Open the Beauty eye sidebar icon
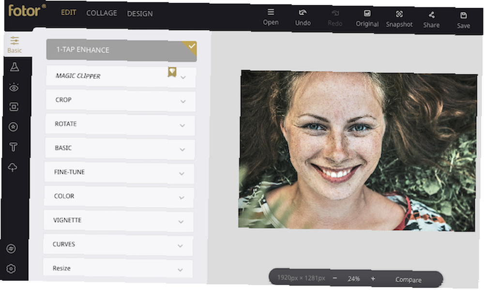The height and width of the screenshot is (290, 484). click(x=14, y=88)
